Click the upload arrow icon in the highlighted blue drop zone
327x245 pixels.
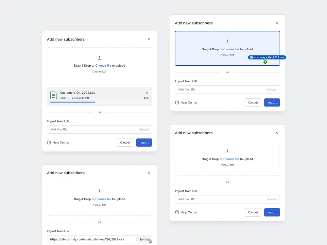tap(228, 41)
